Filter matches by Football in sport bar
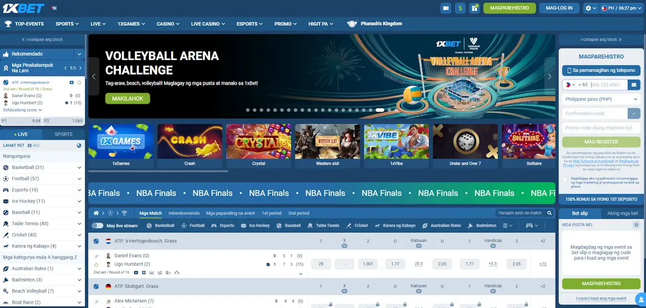 (x=193, y=226)
